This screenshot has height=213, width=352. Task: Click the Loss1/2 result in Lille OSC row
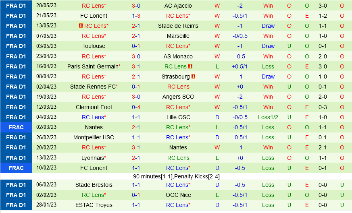click(x=268, y=117)
